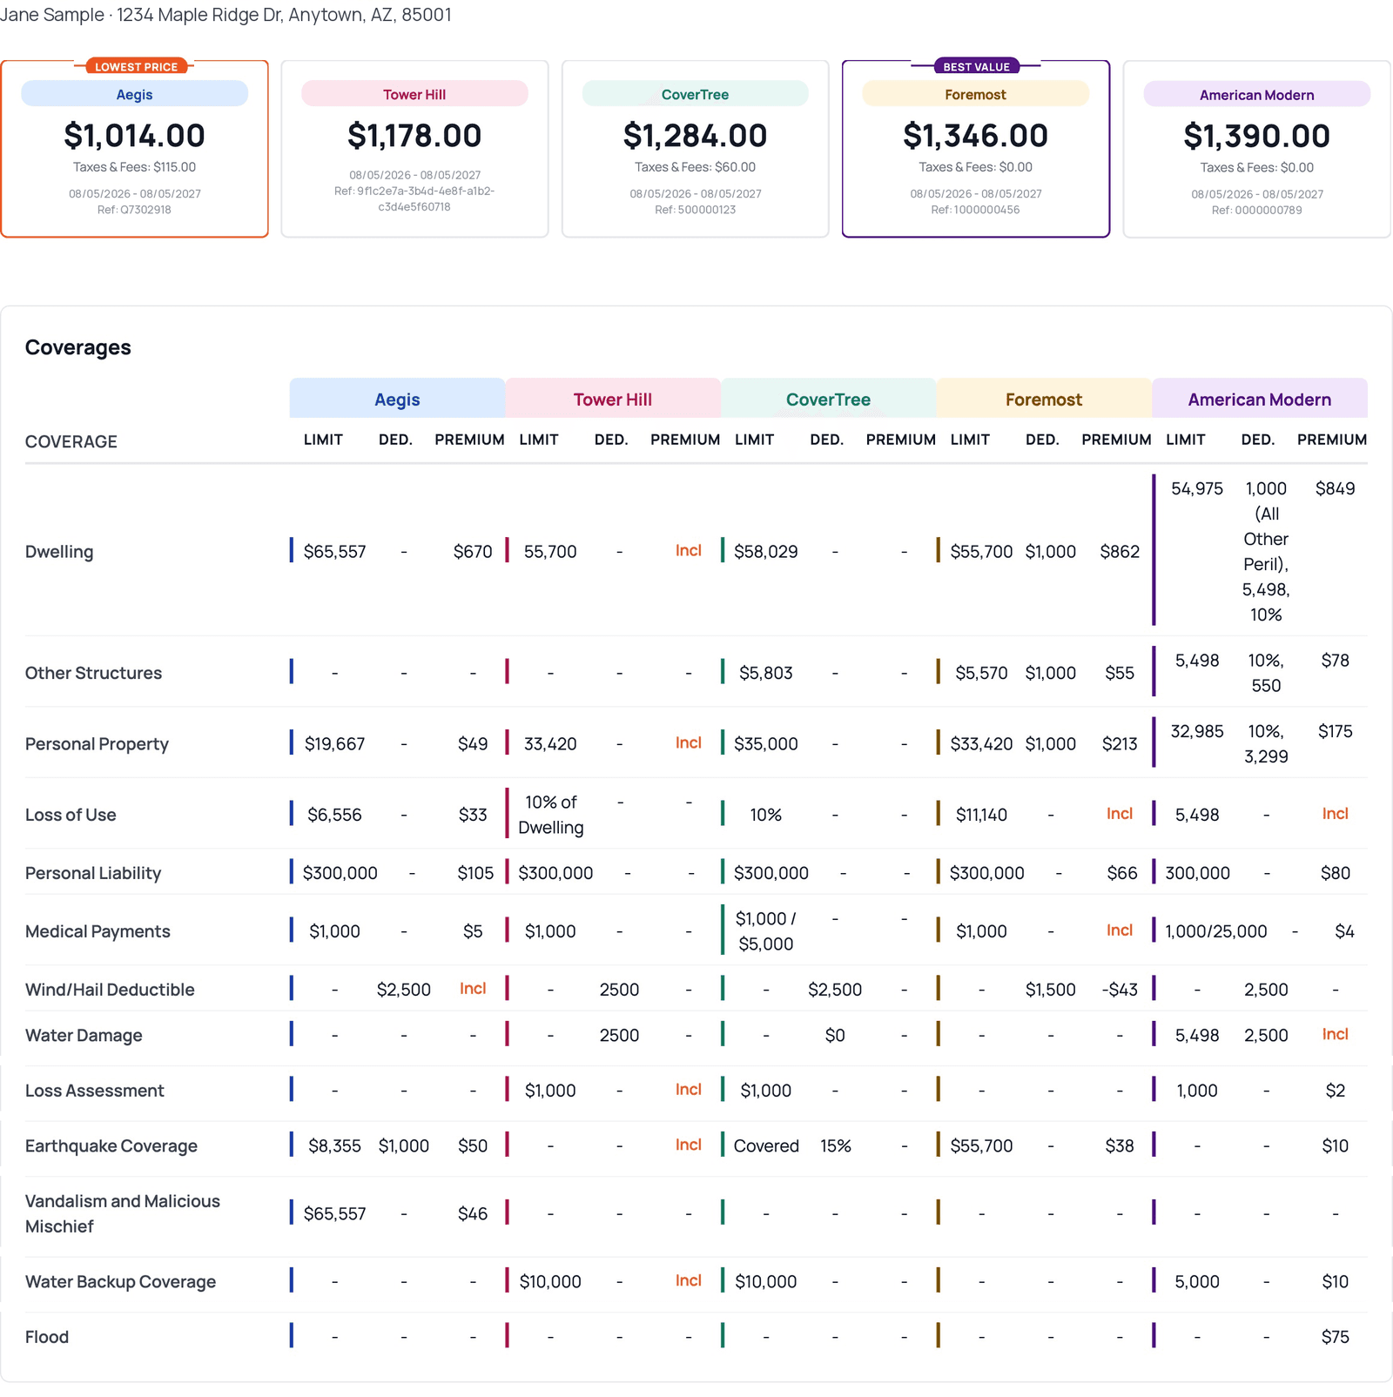Screen dimensions: 1393x1397
Task: Select the Aegis column header in Coverages
Action: click(397, 399)
